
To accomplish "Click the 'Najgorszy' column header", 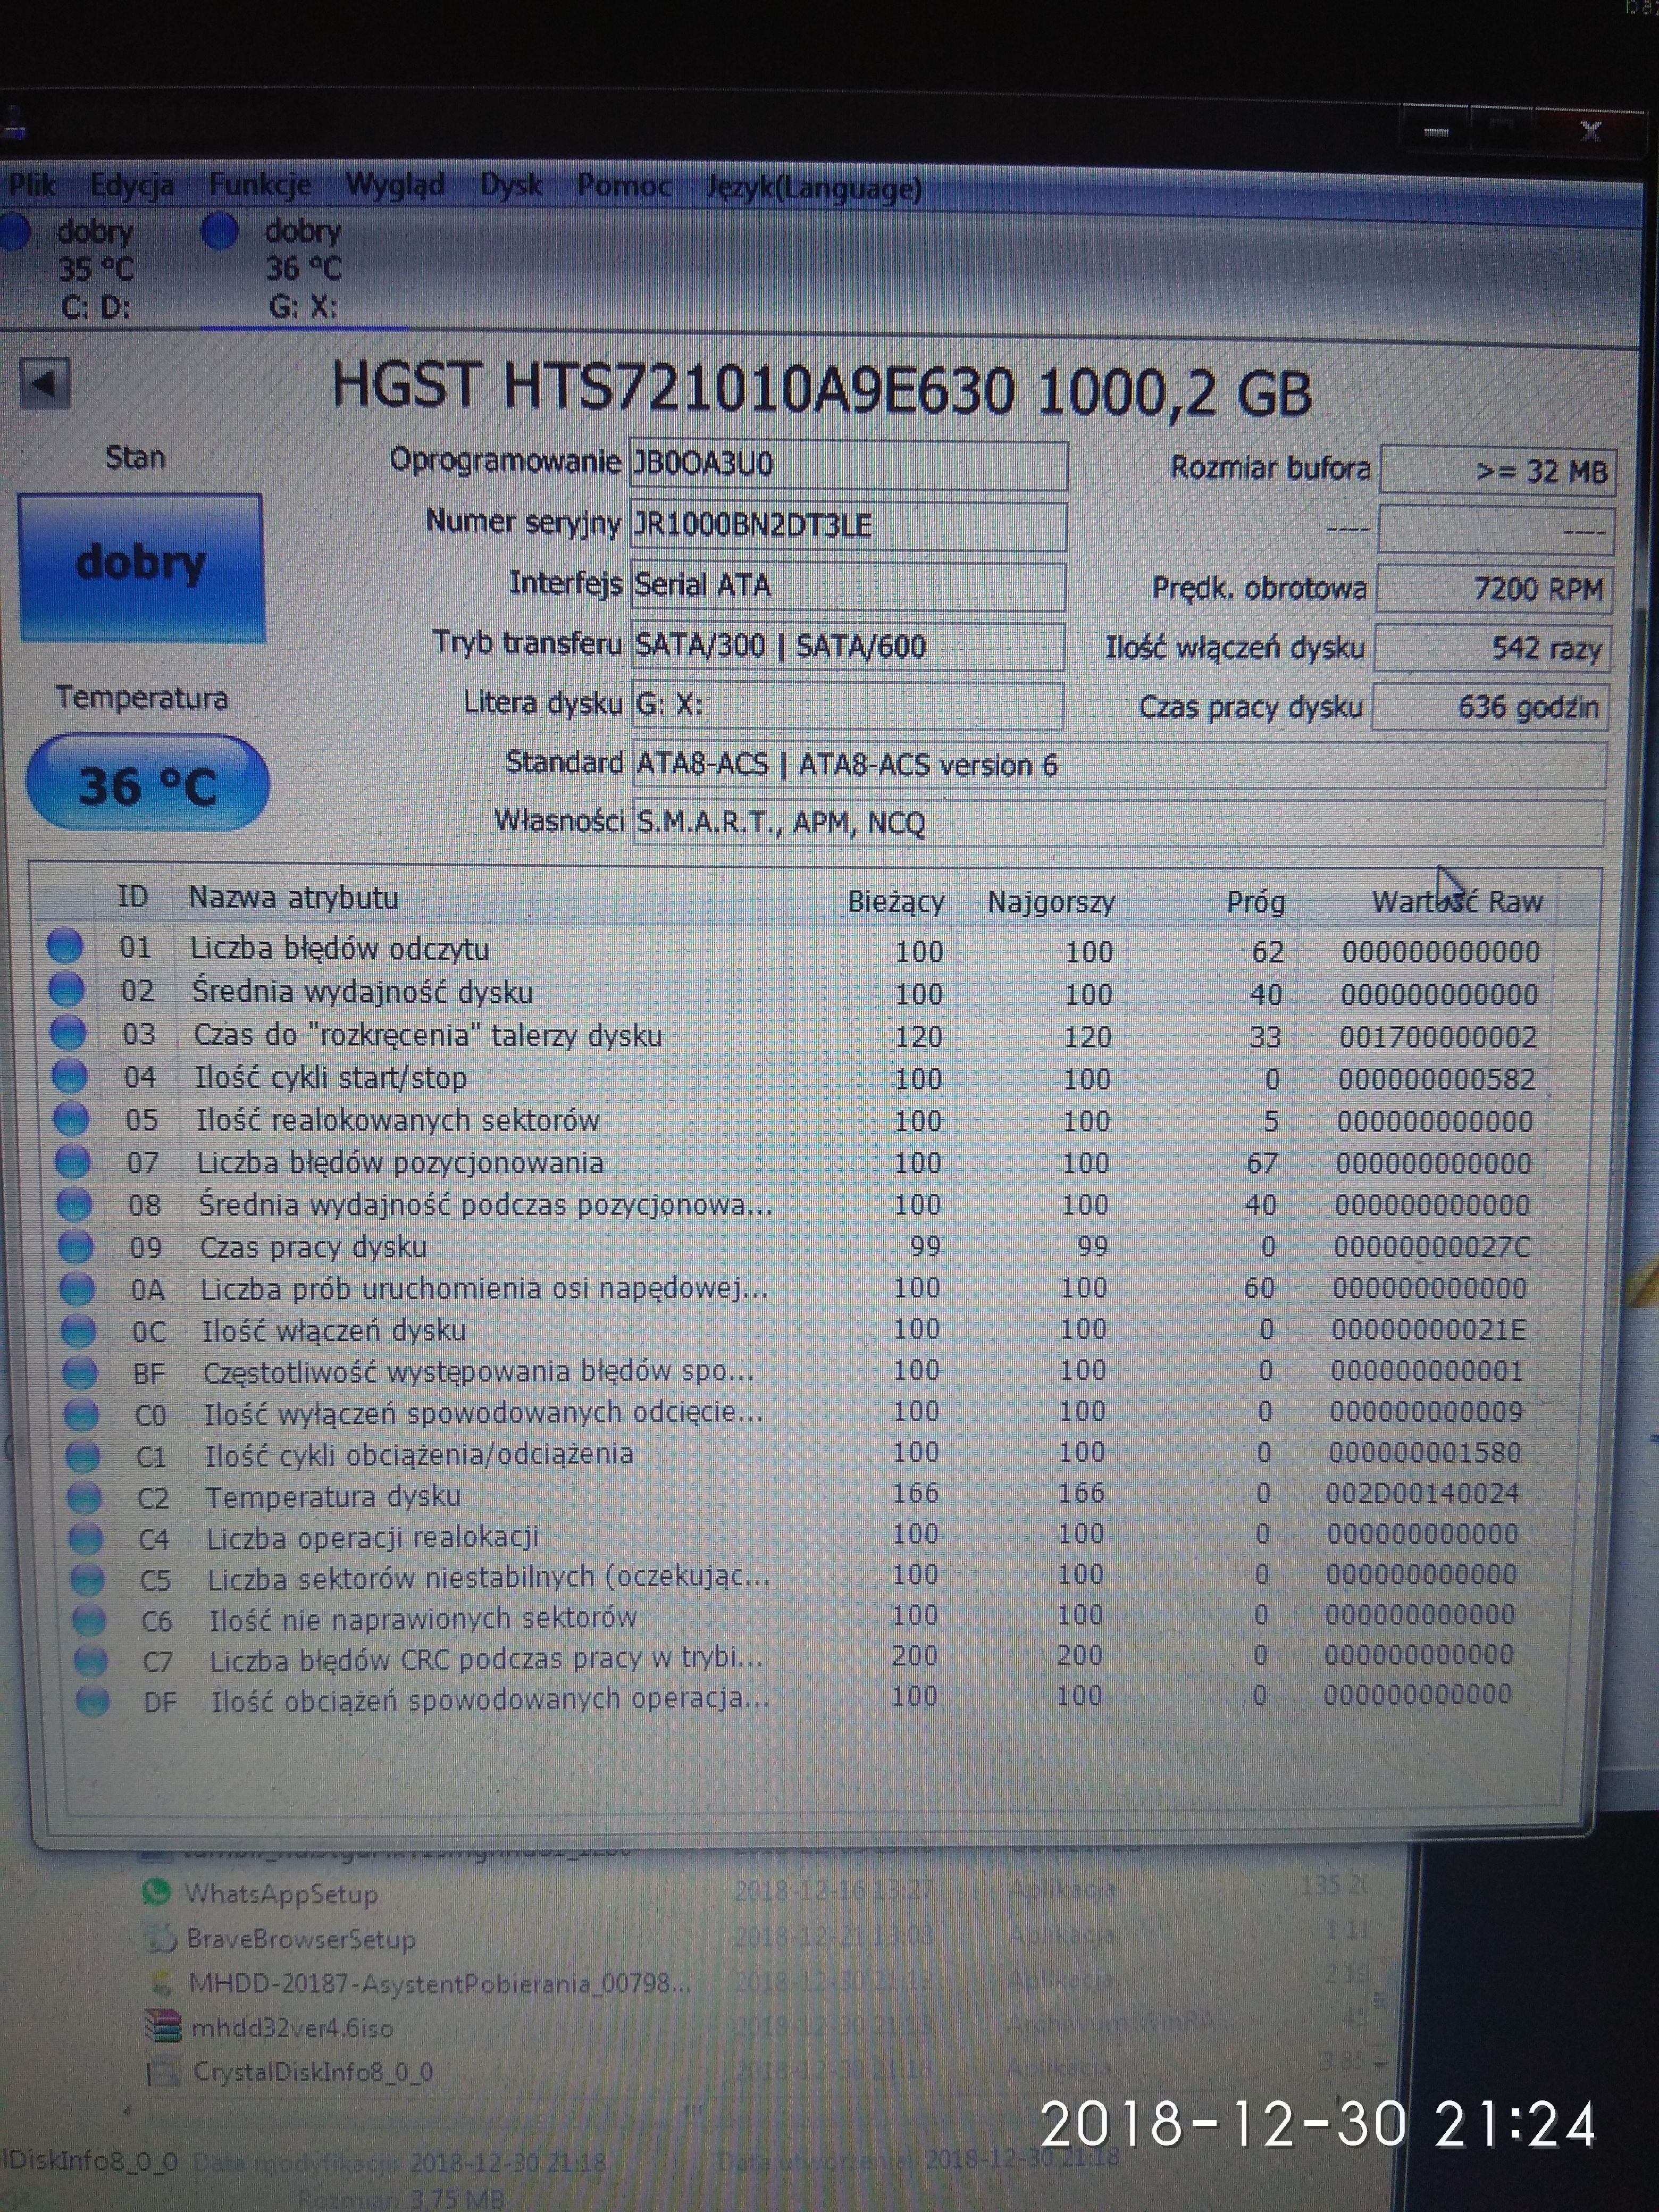I will pyautogui.click(x=1050, y=902).
